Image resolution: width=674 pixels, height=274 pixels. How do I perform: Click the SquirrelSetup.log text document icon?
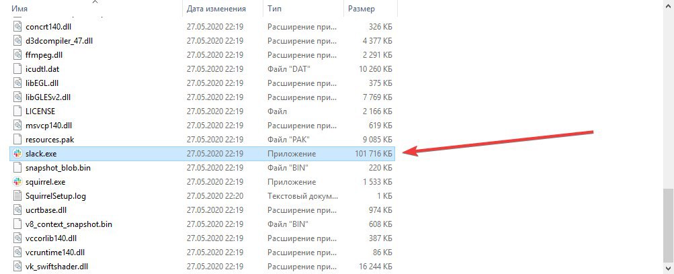[x=17, y=196]
